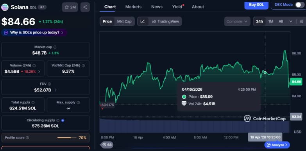Click the history counter icon labeled 63
Image resolution: width=306 pixels, height=151 pixels.
107,145
